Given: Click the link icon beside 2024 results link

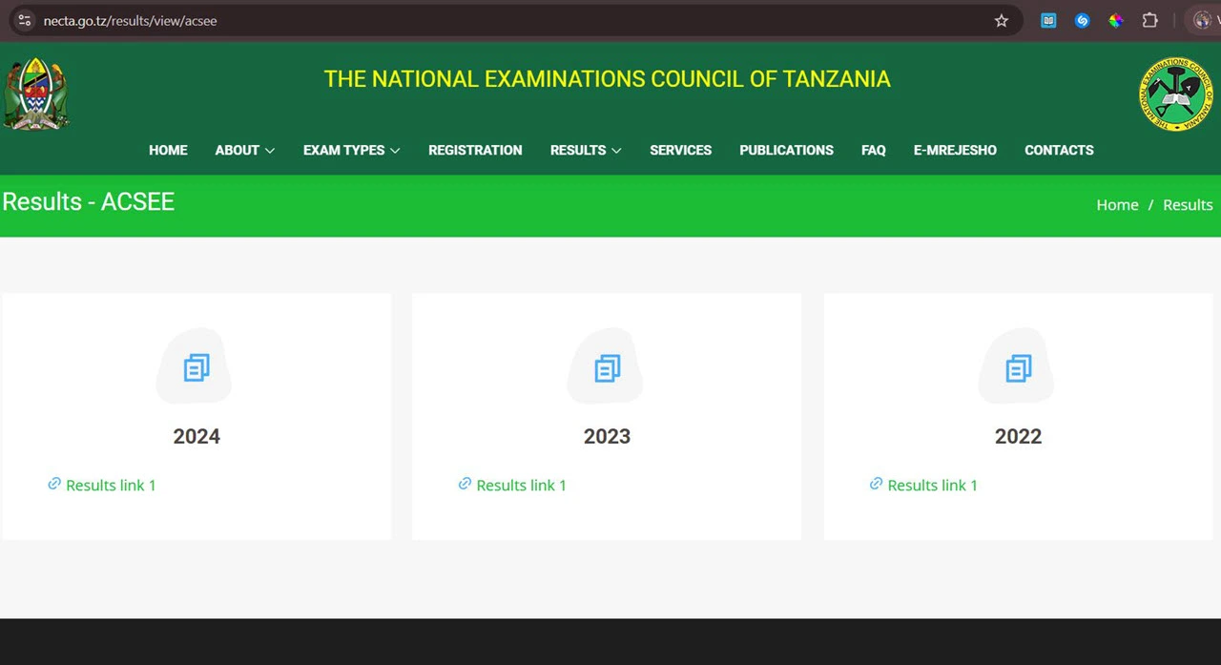Looking at the screenshot, I should click(54, 484).
